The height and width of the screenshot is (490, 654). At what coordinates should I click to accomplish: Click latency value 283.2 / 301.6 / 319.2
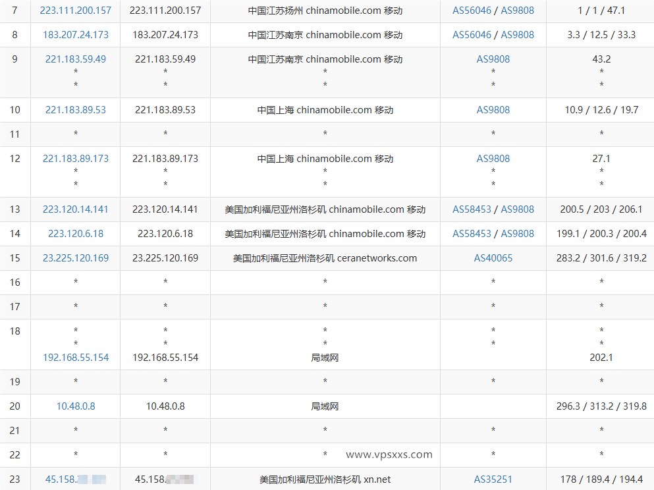point(601,258)
